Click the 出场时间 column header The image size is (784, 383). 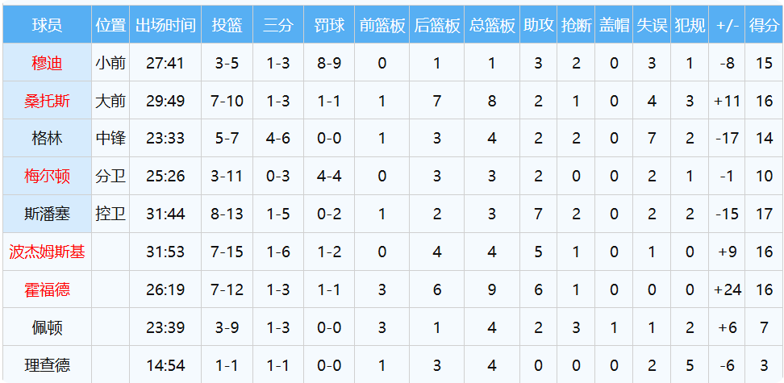pos(165,26)
